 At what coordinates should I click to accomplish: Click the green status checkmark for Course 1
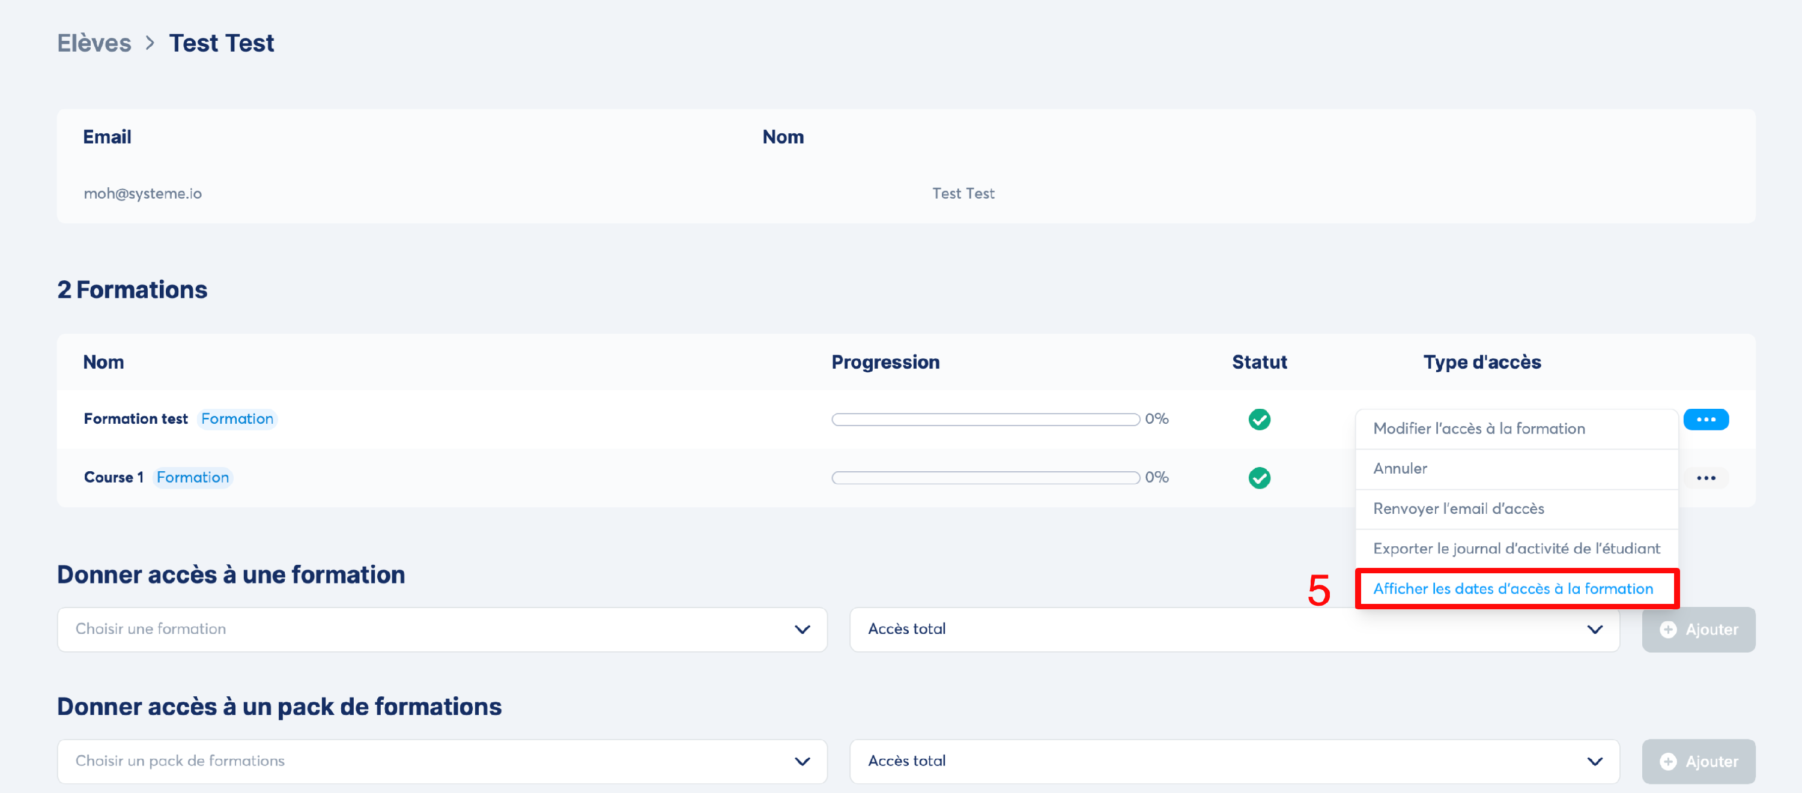(1258, 478)
